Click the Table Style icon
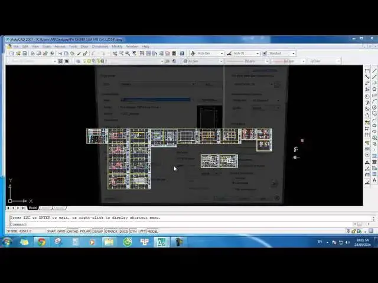This screenshot has width=378, height=283. 265,53
